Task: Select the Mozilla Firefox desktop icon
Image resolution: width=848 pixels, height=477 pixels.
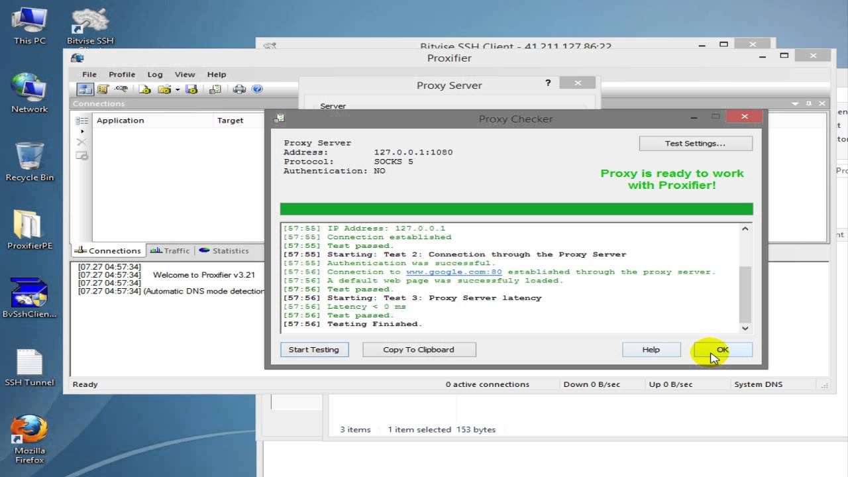Action: [30, 439]
